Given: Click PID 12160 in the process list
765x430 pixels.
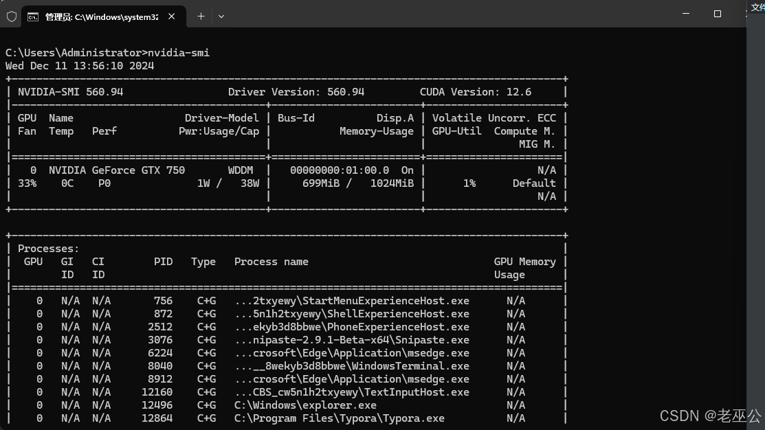Looking at the screenshot, I should pos(157,392).
